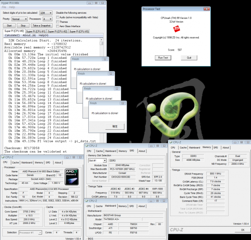
Task: Click the DRAM Frequency 800.1 MHz field
Action: point(215,174)
